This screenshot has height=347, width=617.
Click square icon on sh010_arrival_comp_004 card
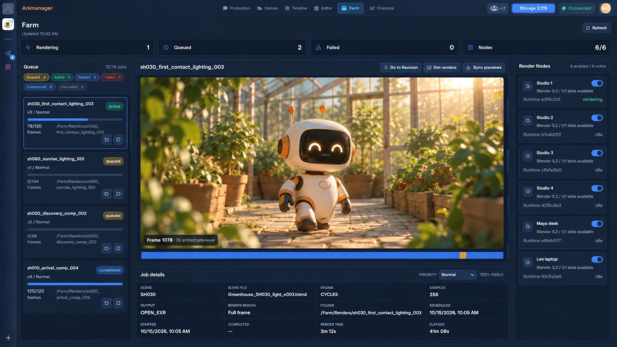point(118,303)
